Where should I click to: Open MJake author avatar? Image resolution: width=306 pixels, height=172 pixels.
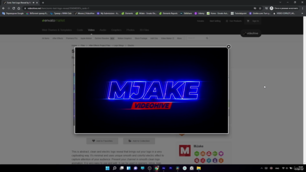(x=185, y=150)
